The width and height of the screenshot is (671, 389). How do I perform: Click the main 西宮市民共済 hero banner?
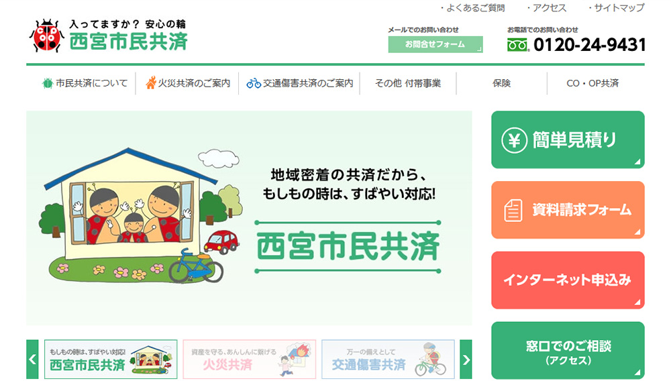coord(249,218)
